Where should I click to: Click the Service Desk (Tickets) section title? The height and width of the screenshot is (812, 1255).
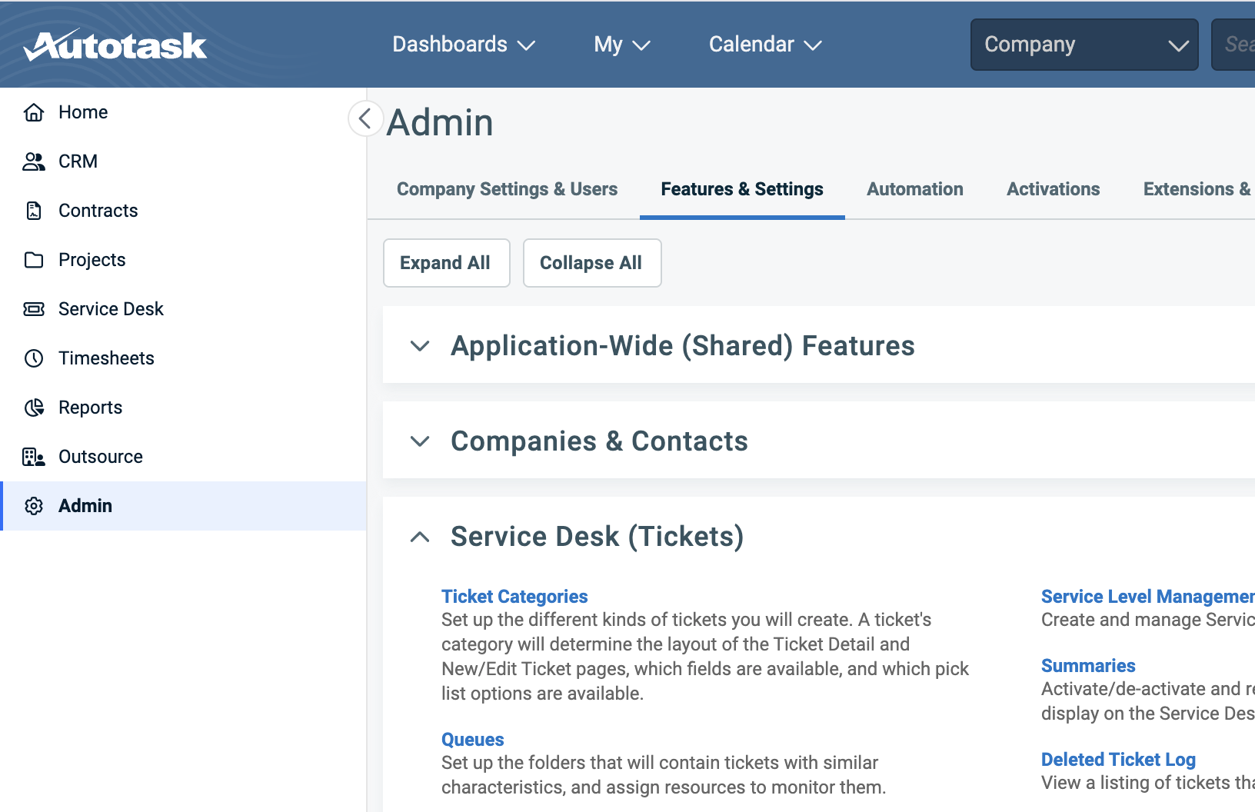pyautogui.click(x=598, y=537)
